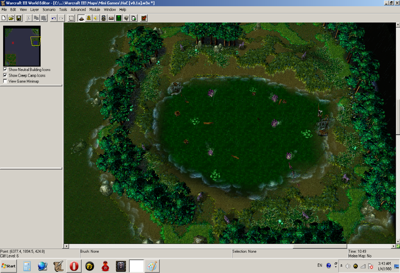Screen dimensions: 400x273
Task: Click the network signal tray icon
Action: click(x=363, y=266)
